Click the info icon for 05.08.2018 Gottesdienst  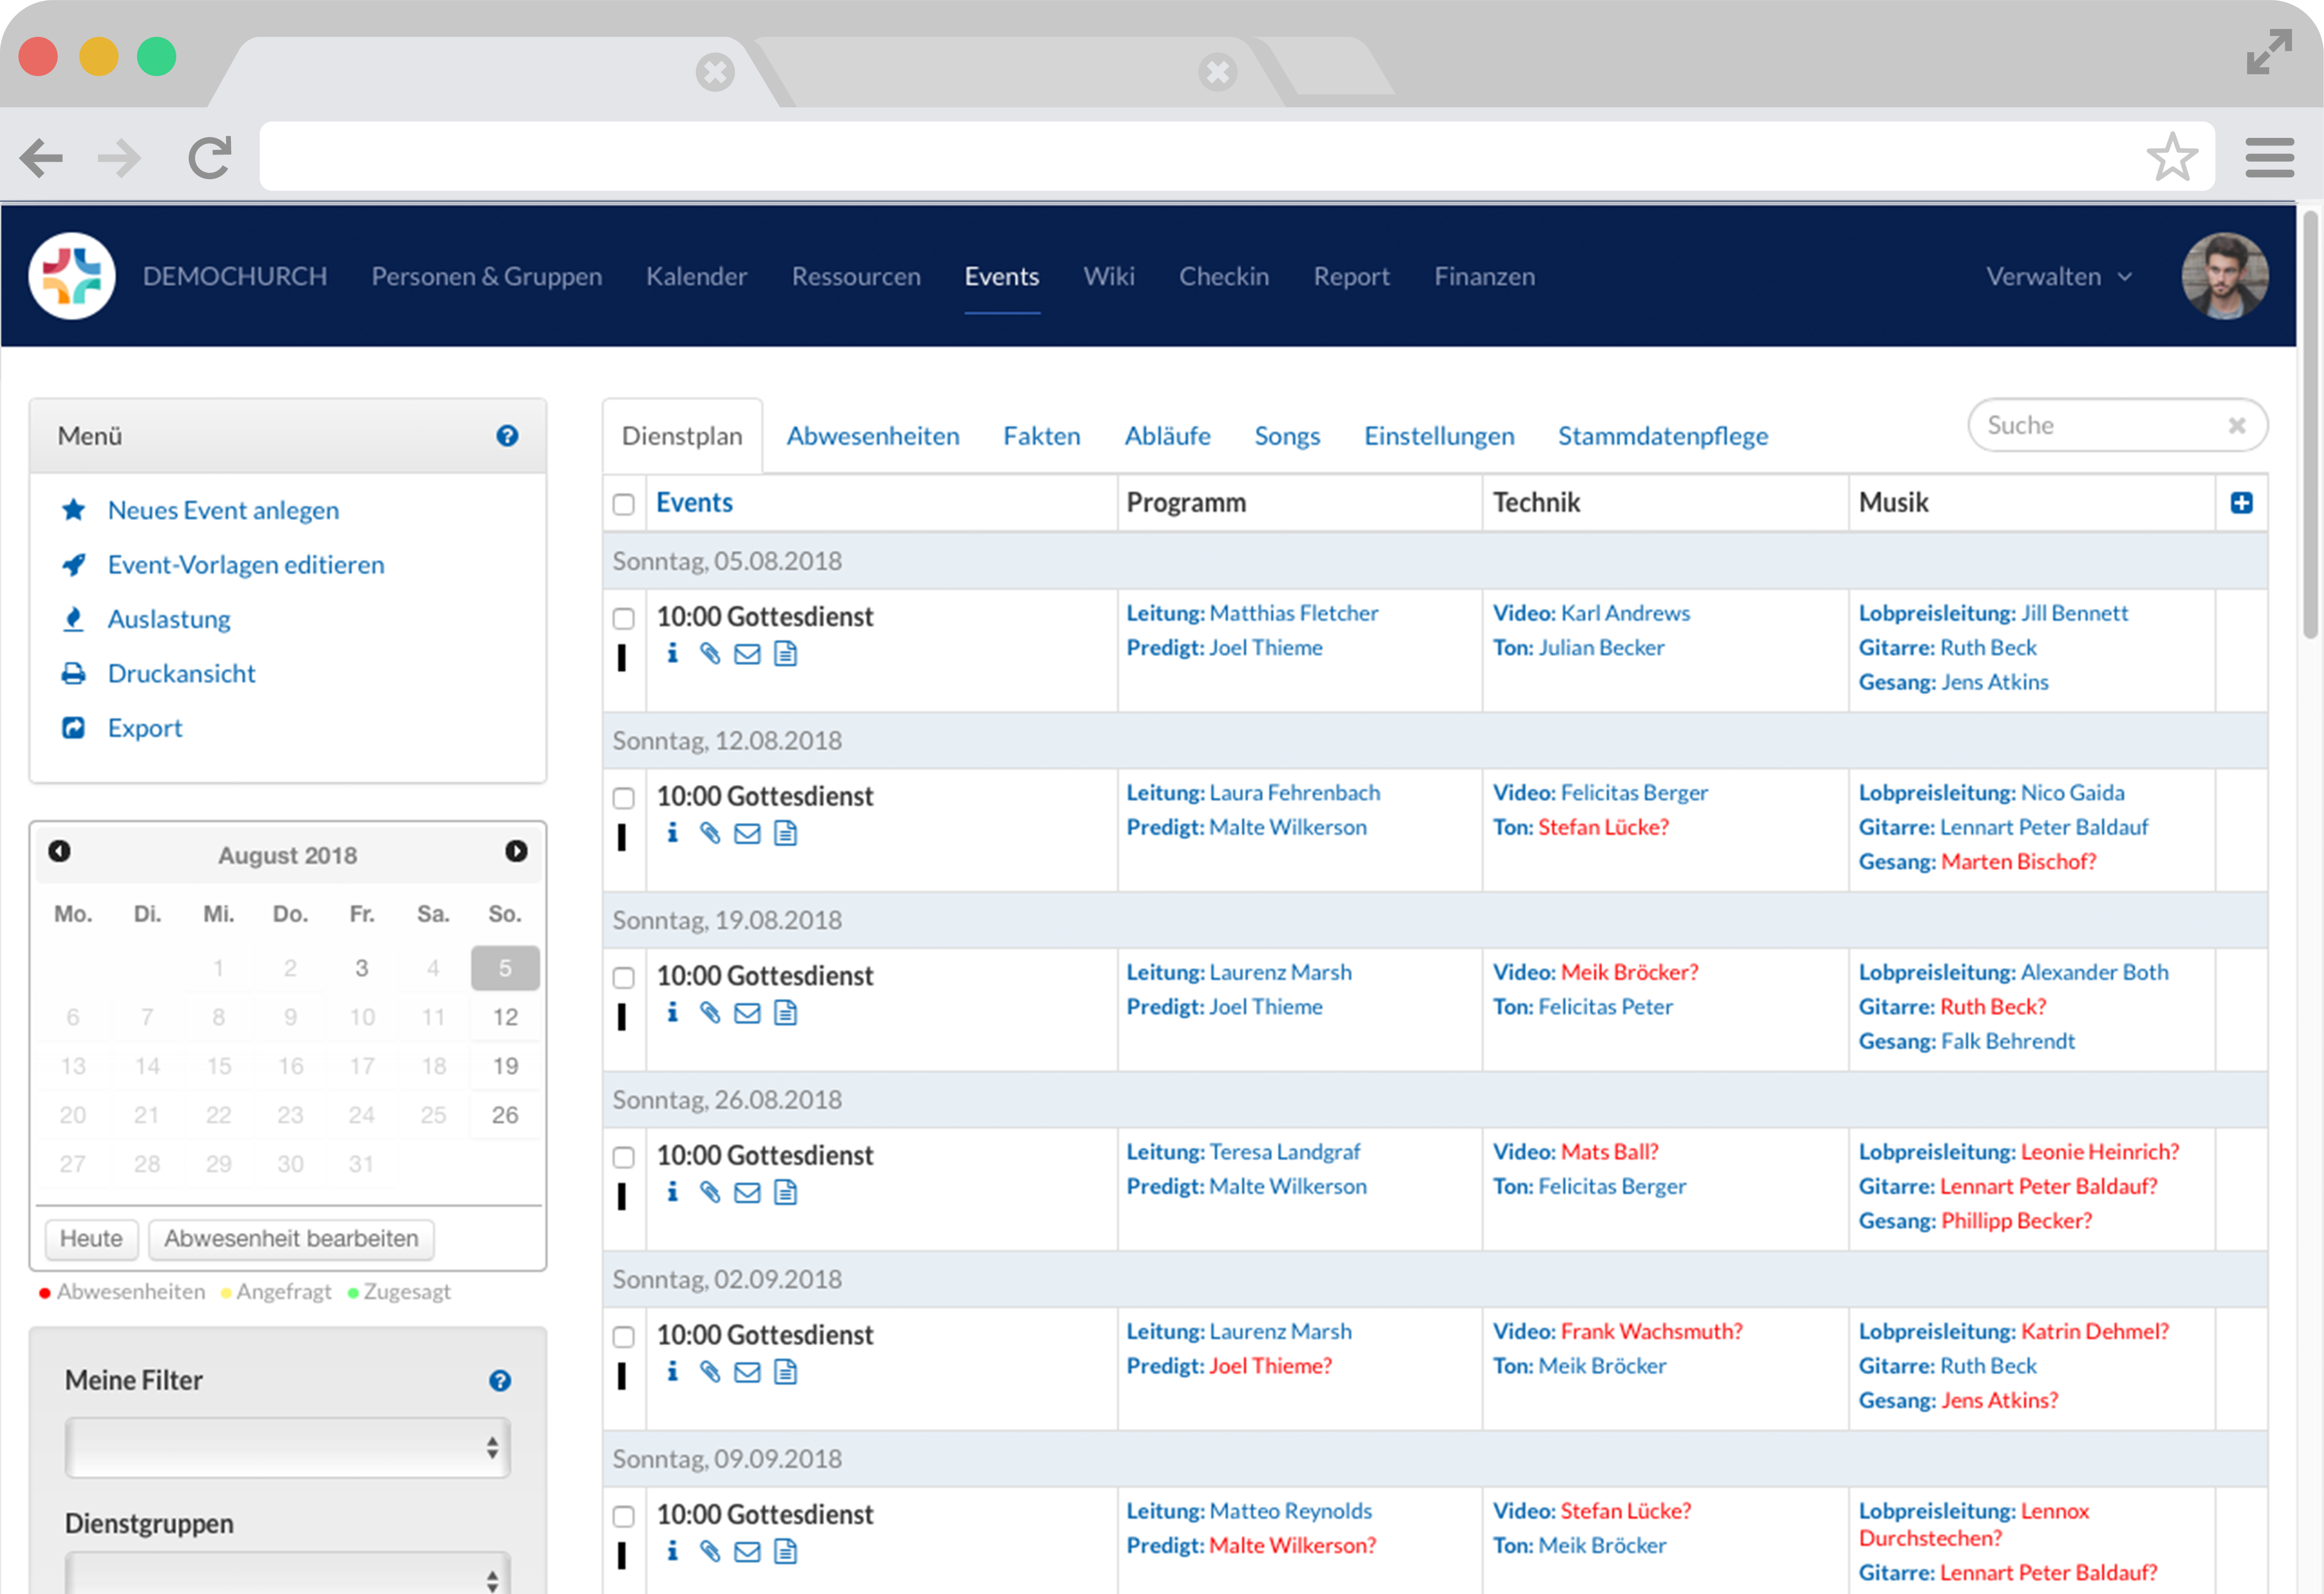point(672,653)
